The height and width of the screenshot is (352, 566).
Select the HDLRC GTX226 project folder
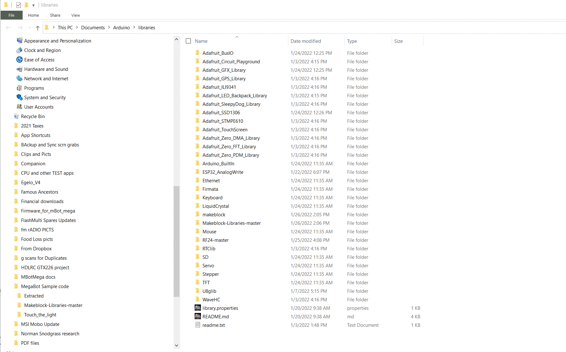point(45,268)
